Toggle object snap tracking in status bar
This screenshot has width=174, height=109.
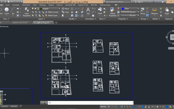tap(133, 107)
